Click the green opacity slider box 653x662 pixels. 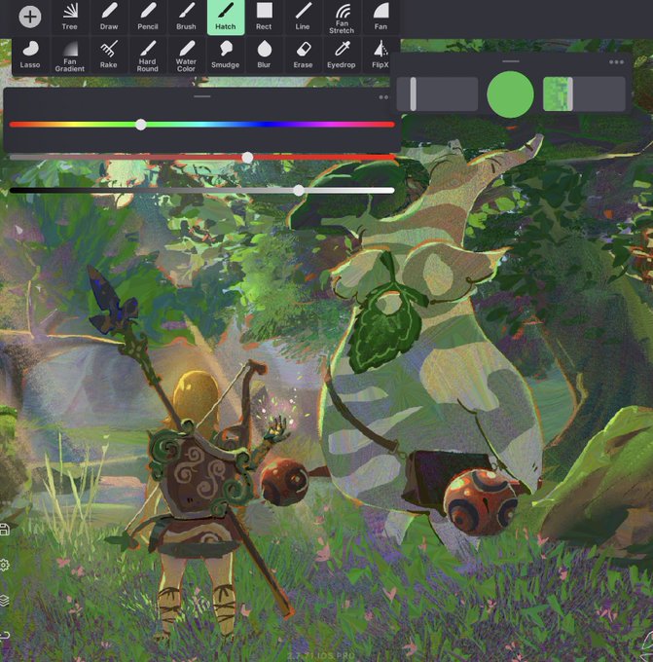click(x=584, y=94)
